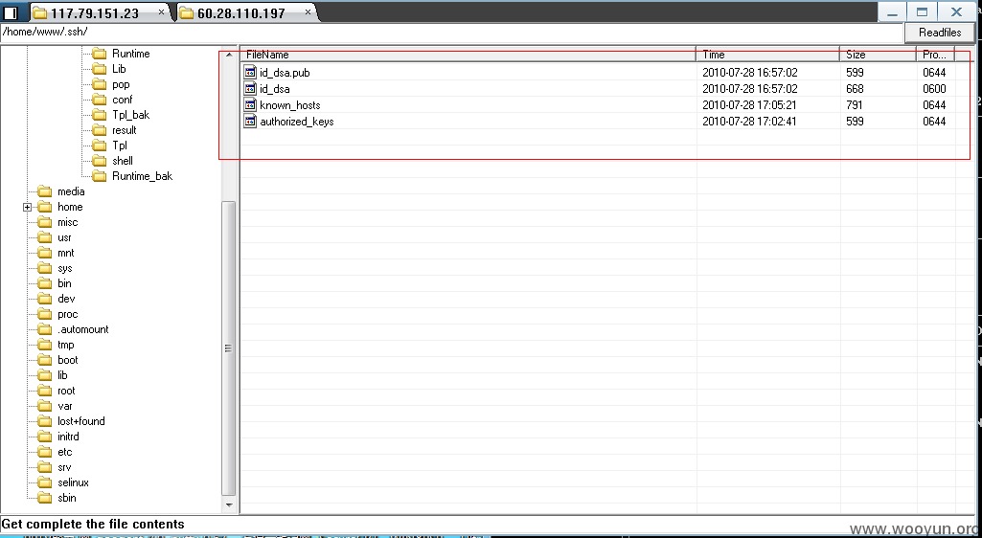
Task: Click the sys folder icon
Action: pos(44,268)
